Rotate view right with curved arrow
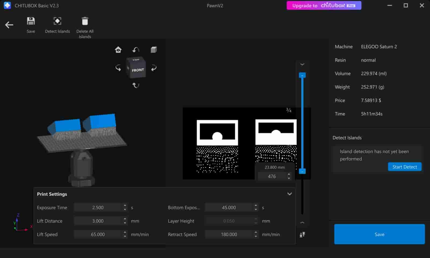 point(154,68)
